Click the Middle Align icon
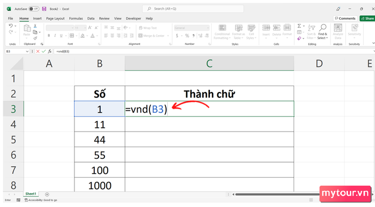375x207 pixels. [x=112, y=28]
